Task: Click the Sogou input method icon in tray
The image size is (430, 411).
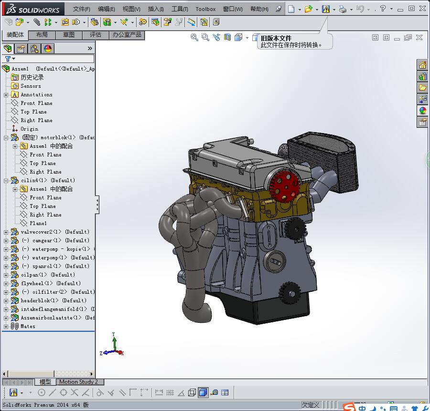Action: [349, 408]
